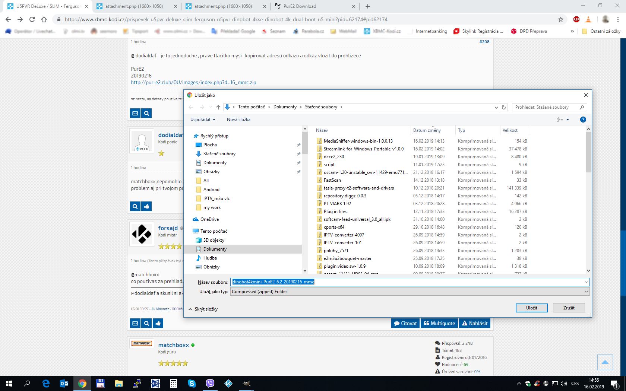Collapse folders with Skrýt složky
This screenshot has width=626, height=391.
[x=203, y=309]
